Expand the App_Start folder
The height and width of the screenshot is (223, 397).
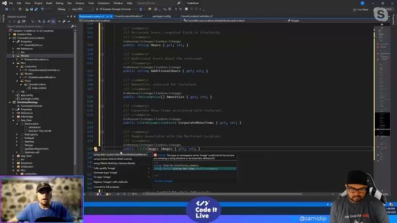[14, 156]
